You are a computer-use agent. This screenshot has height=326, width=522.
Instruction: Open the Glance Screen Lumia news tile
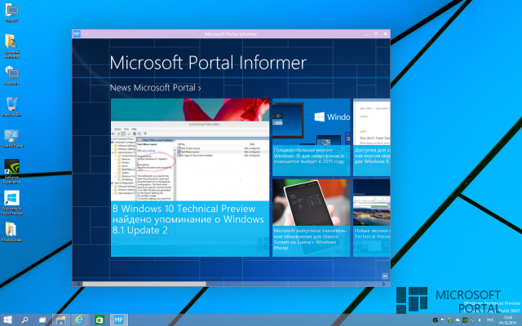coord(311,218)
